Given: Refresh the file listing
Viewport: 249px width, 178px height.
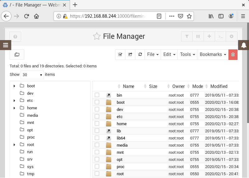Looking at the screenshot, I should [x=140, y=55].
